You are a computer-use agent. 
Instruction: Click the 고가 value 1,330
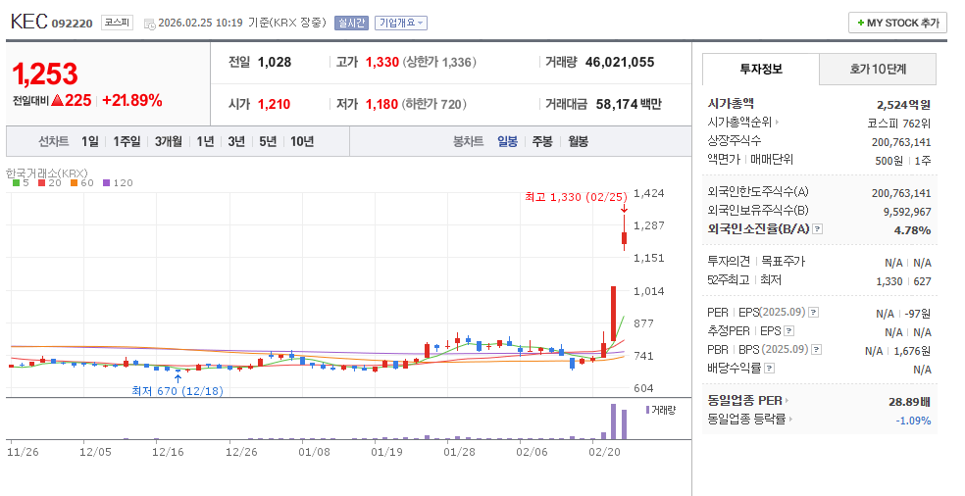click(382, 62)
